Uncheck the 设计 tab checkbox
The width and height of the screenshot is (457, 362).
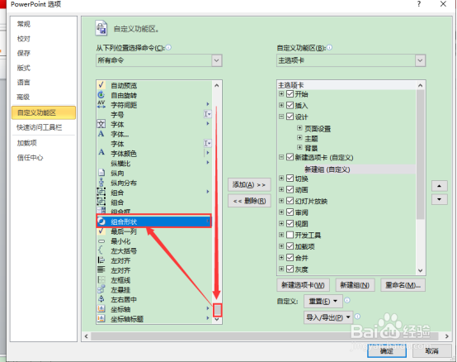point(290,117)
